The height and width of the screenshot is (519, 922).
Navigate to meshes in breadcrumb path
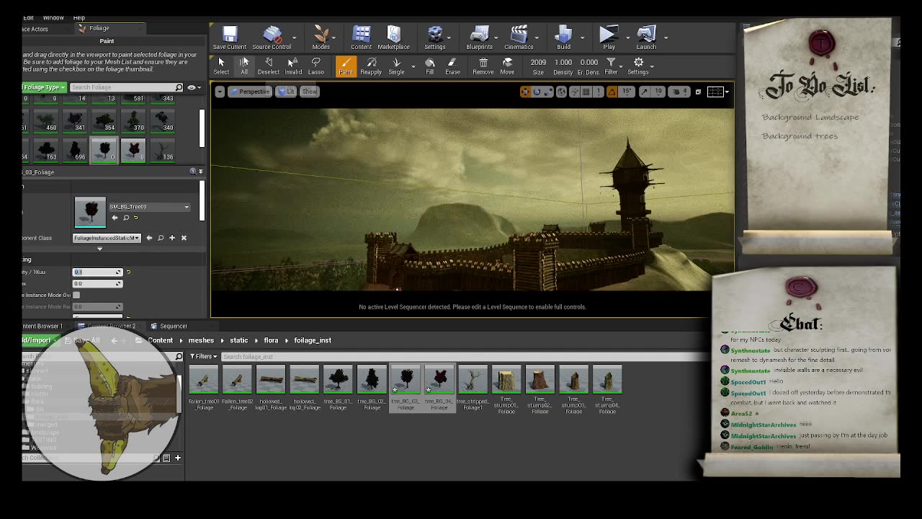pyautogui.click(x=201, y=340)
